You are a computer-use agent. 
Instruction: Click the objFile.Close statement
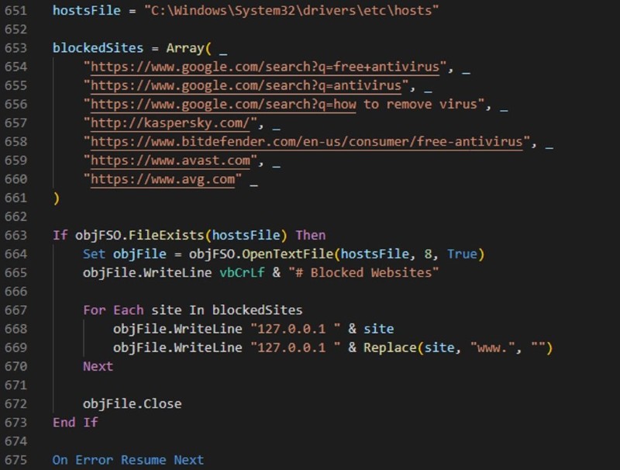133,404
